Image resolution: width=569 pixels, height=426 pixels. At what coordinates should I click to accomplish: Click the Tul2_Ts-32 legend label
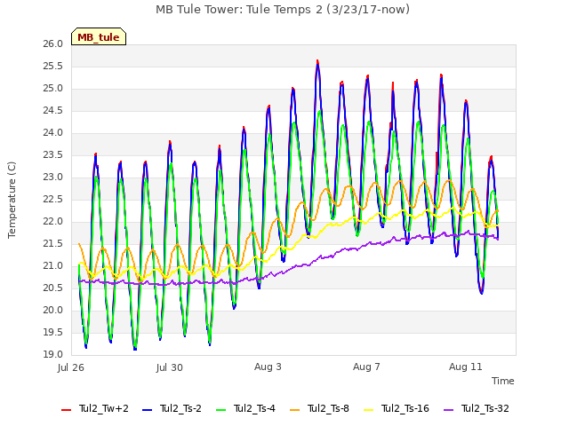pyautogui.click(x=485, y=408)
